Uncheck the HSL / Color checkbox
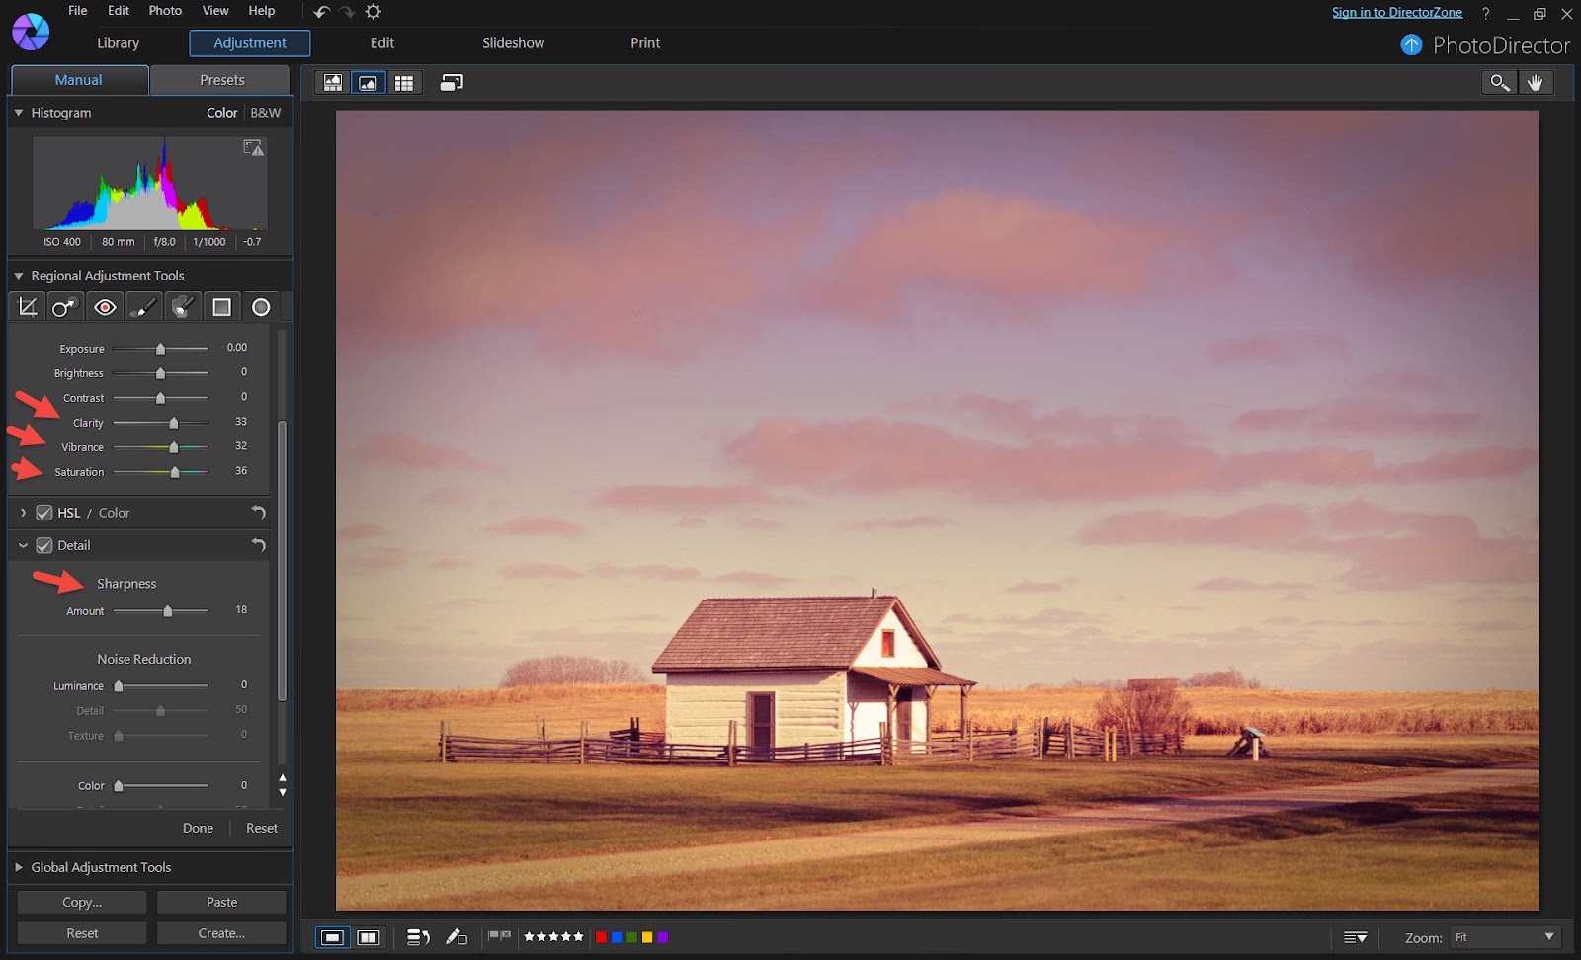1581x960 pixels. tap(44, 513)
